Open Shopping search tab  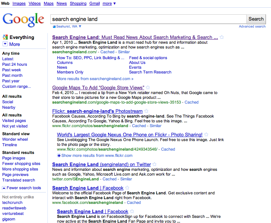(x=78, y=3)
